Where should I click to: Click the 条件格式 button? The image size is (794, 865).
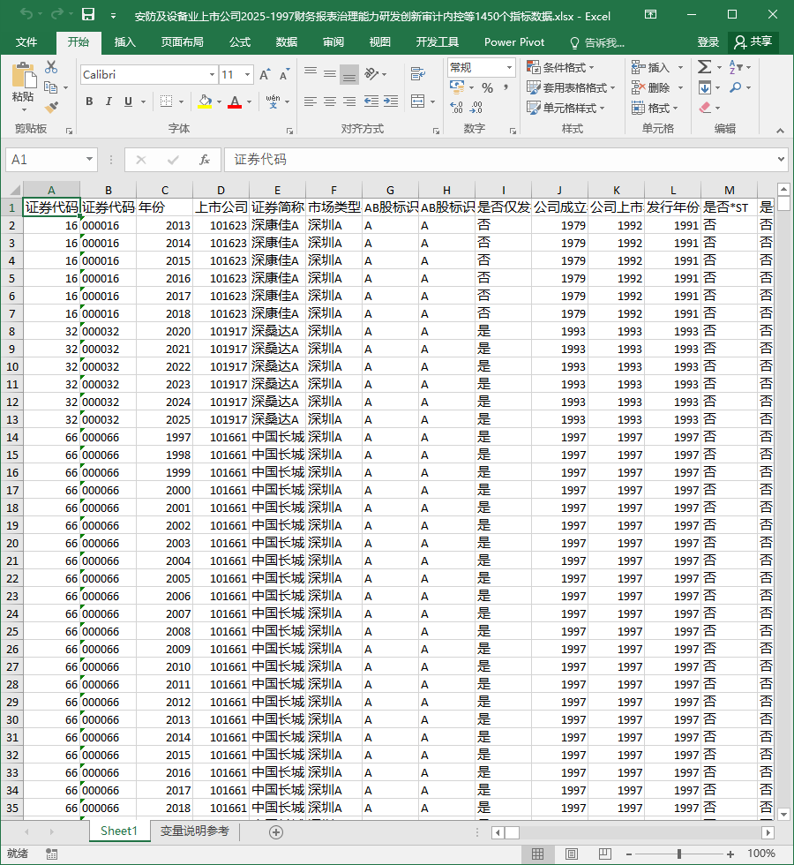(x=560, y=67)
